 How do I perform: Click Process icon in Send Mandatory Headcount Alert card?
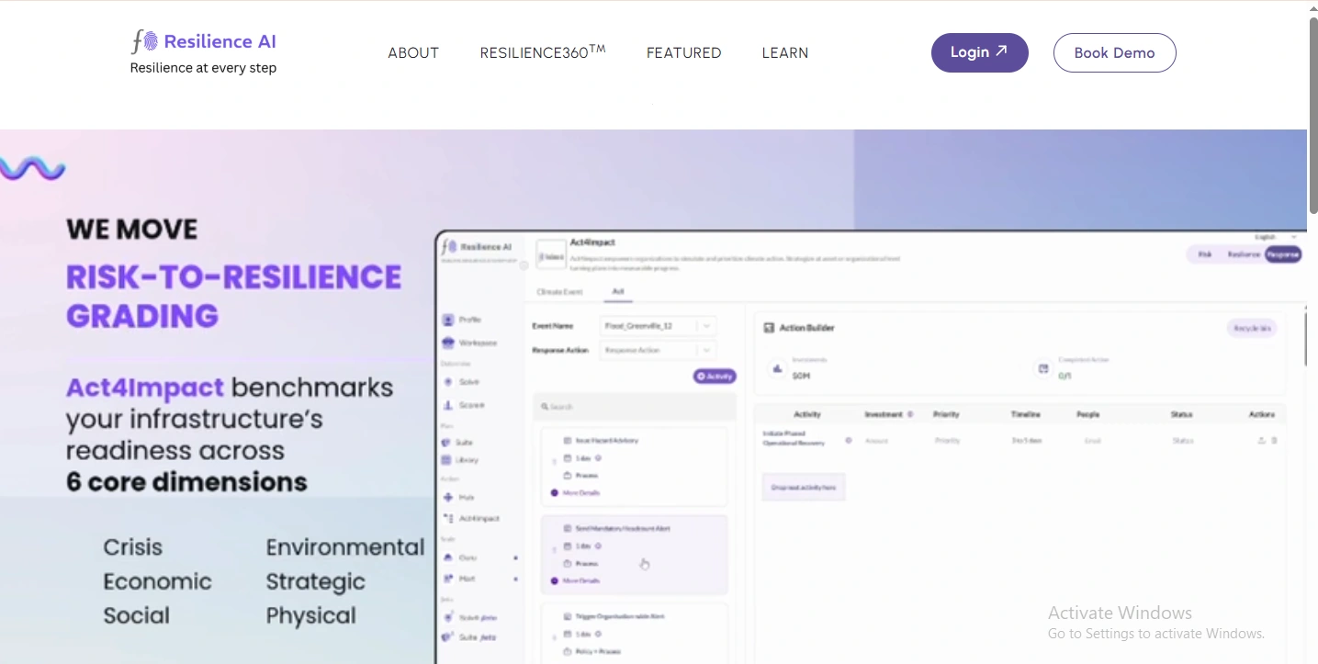(x=568, y=564)
